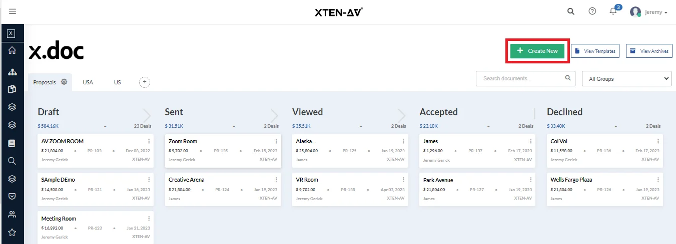Click the notifications bell icon

coord(613,11)
